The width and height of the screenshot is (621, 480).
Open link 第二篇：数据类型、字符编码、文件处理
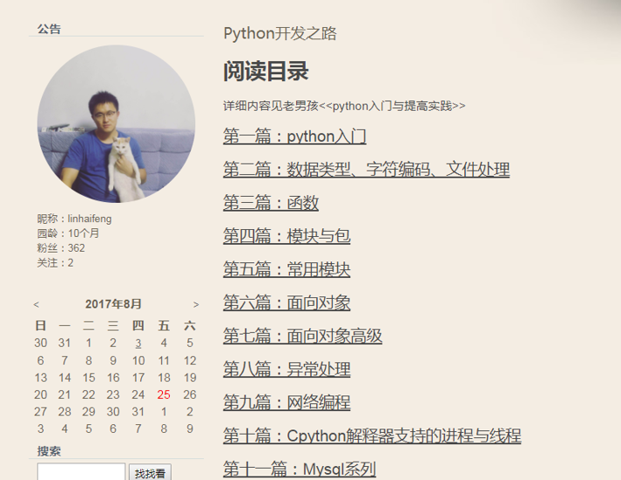point(366,170)
